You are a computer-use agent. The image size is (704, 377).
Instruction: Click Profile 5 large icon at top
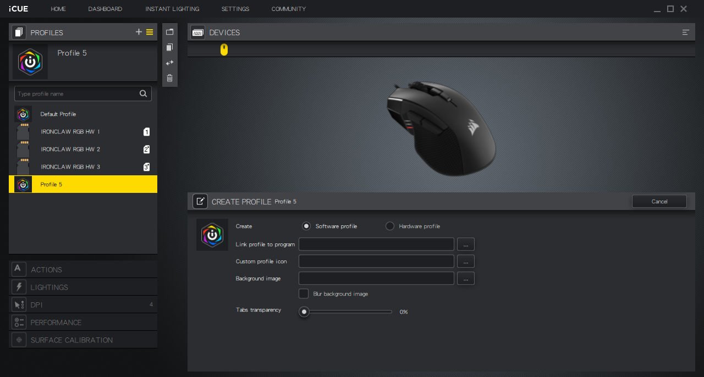[x=30, y=62]
